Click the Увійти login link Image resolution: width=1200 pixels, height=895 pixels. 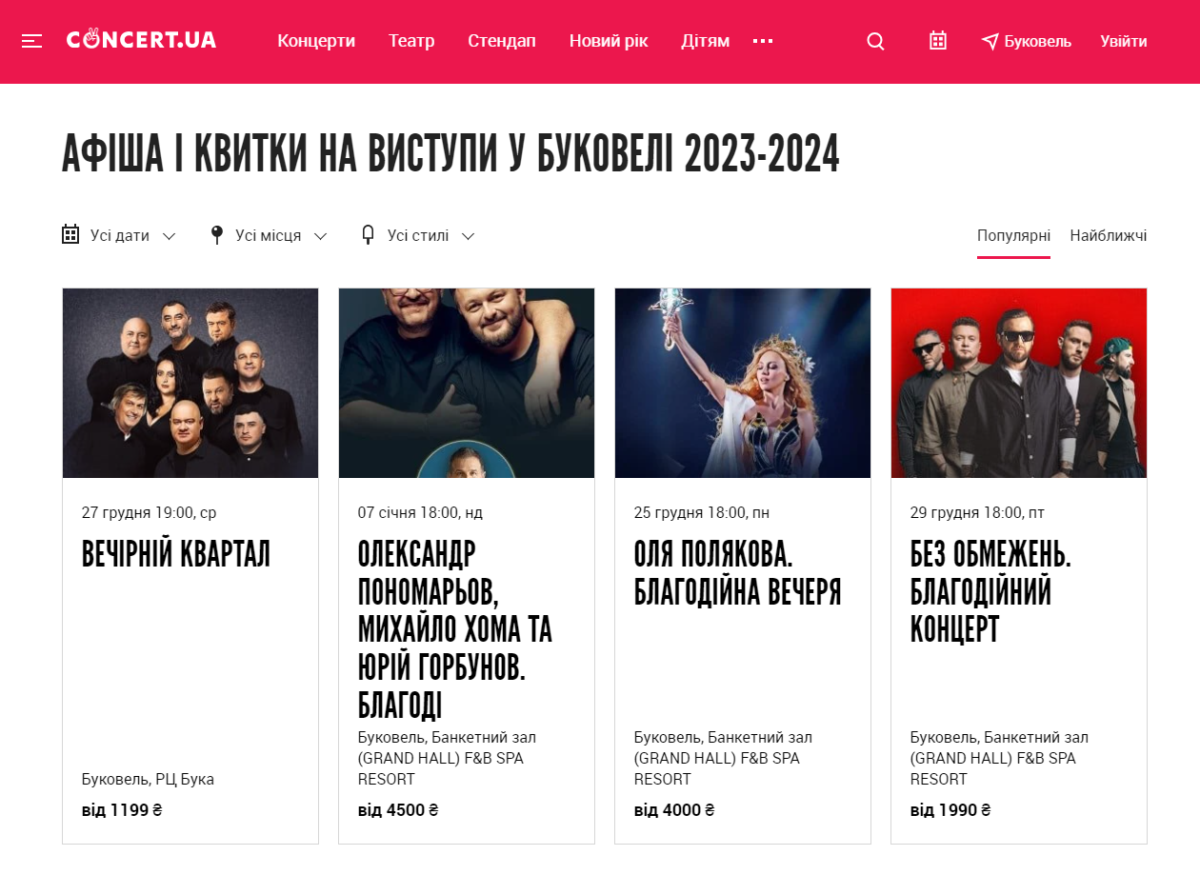pyautogui.click(x=1124, y=41)
